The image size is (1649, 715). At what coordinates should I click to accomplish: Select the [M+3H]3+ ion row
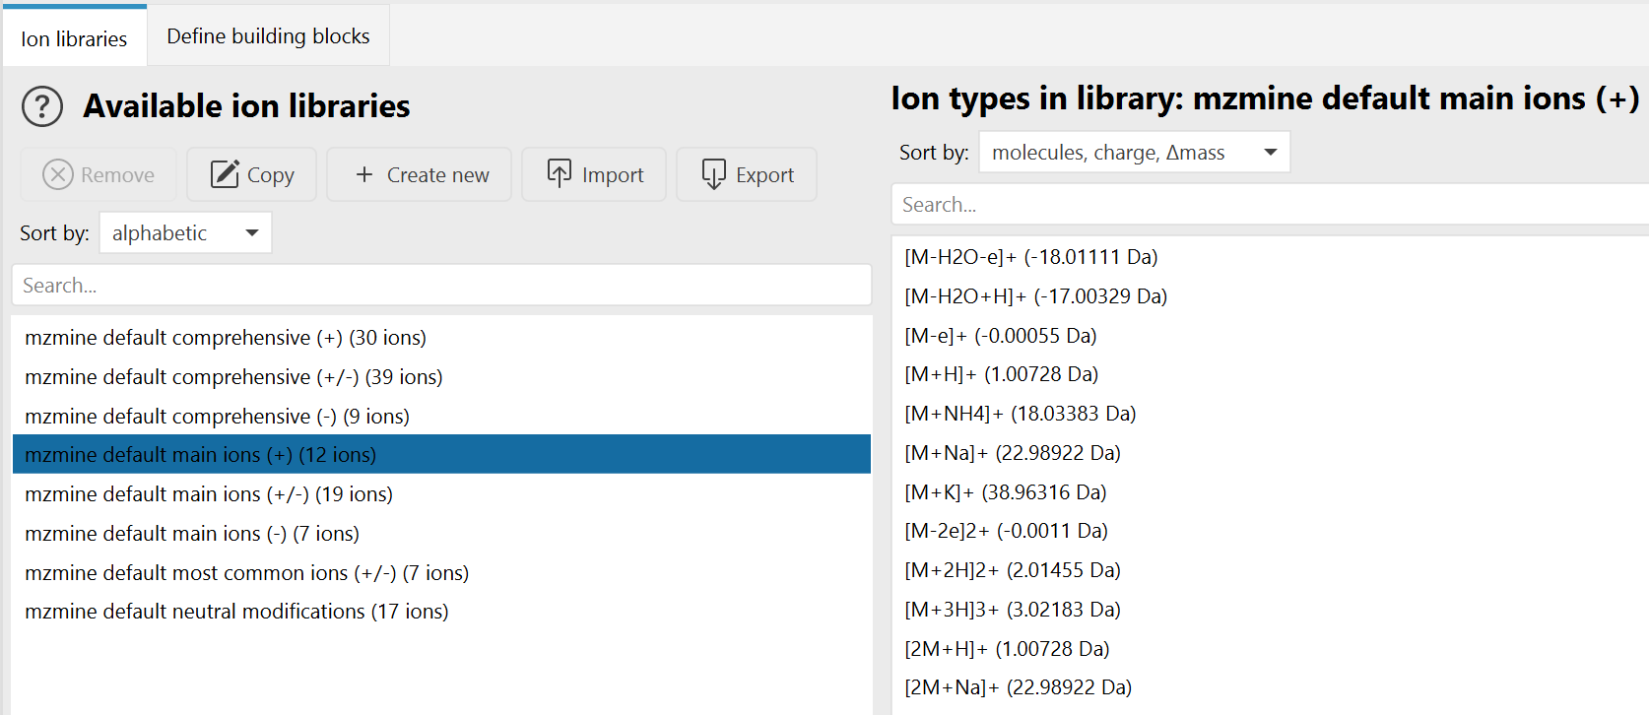point(1271,609)
